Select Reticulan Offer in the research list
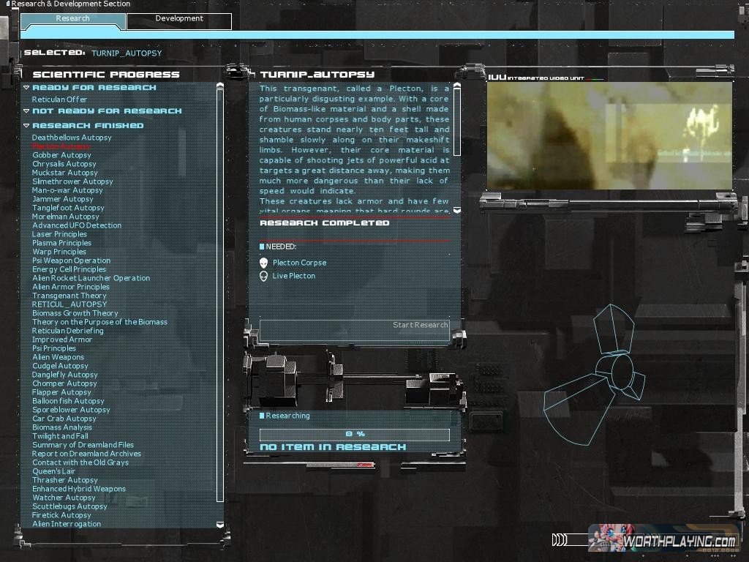749x562 pixels. pos(59,100)
